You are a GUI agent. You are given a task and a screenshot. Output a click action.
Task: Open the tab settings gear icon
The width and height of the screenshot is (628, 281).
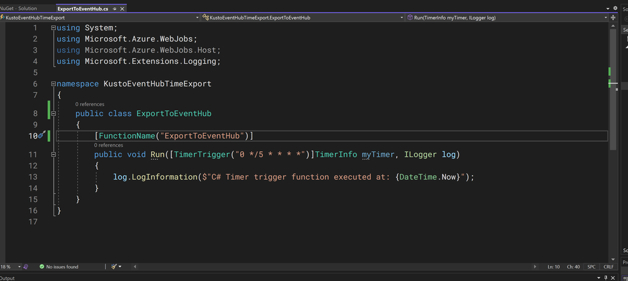[615, 8]
